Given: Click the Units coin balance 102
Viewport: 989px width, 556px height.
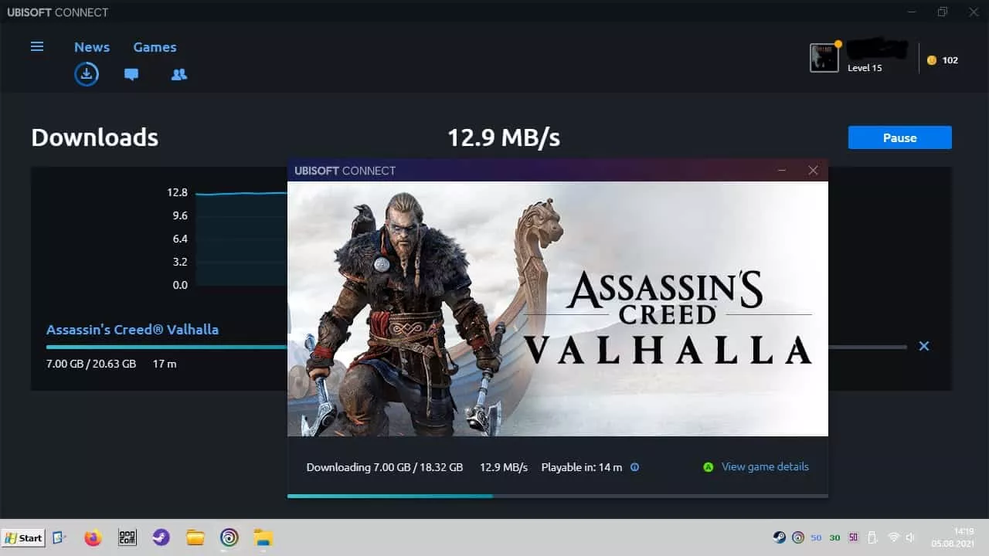Looking at the screenshot, I should point(943,60).
